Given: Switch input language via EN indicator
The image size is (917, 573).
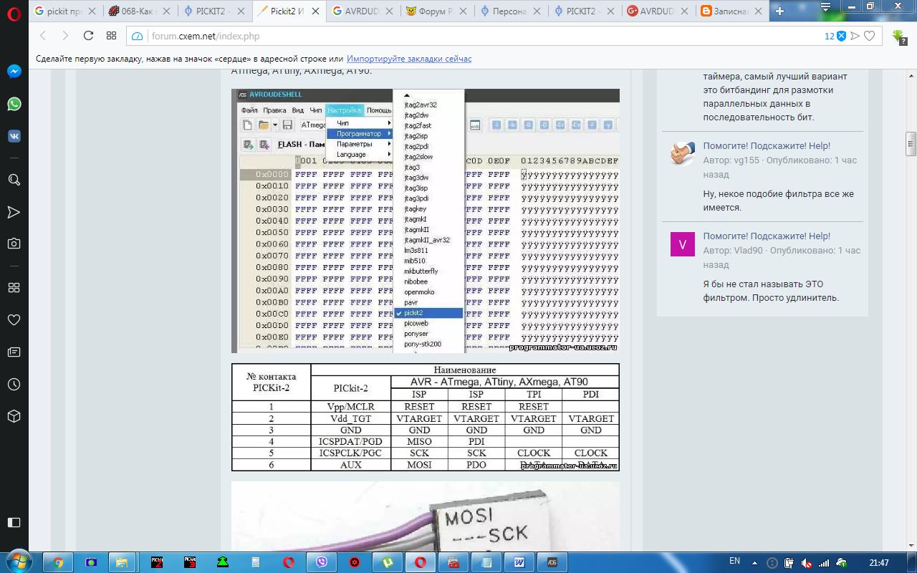Looking at the screenshot, I should (734, 561).
